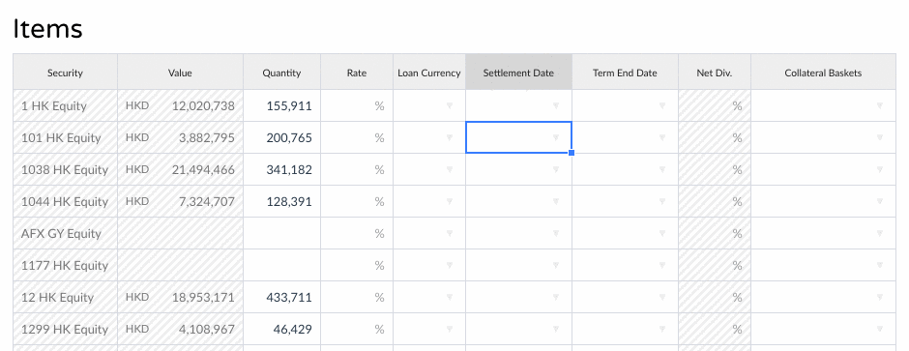Viewport: 909px width, 351px height.
Task: Open Settlement Date dropdown for 1 HK Equity
Action: coord(555,106)
